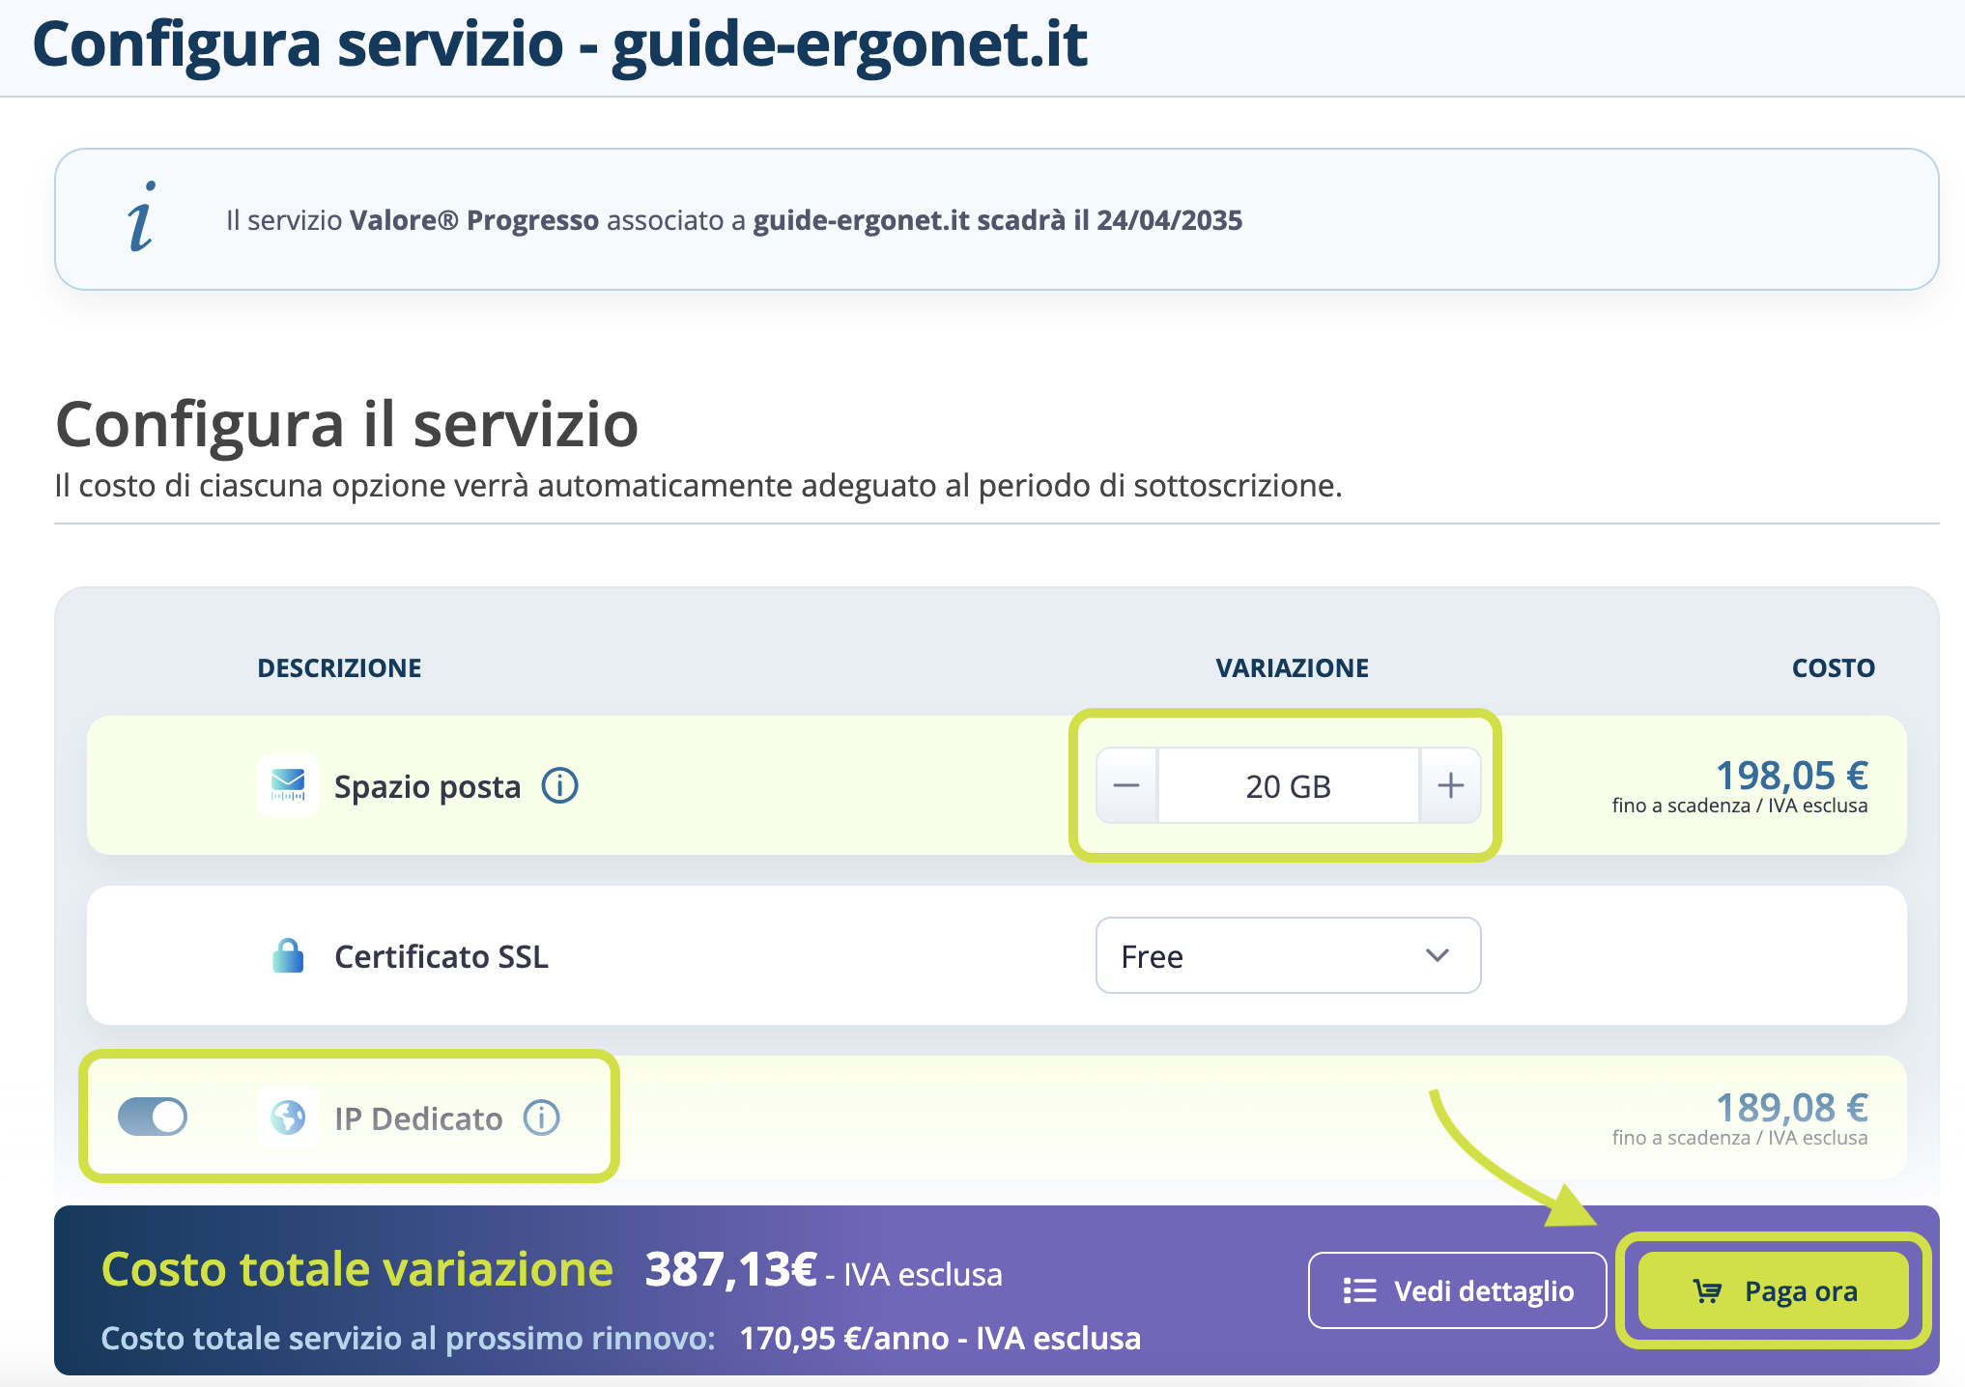This screenshot has width=1965, height=1387.
Task: Click the Certificato SSL padlock icon
Action: coord(288,955)
